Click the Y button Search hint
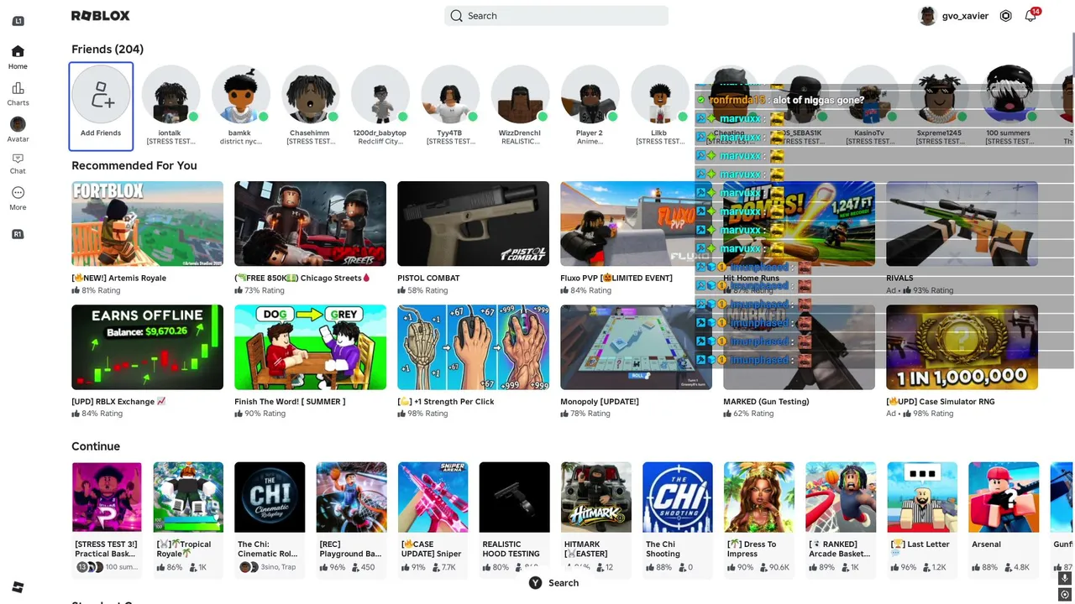The width and height of the screenshot is (1075, 604). (553, 583)
